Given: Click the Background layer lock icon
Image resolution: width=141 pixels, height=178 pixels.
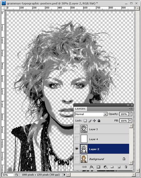Looking at the screenshot, I should 124,159.
